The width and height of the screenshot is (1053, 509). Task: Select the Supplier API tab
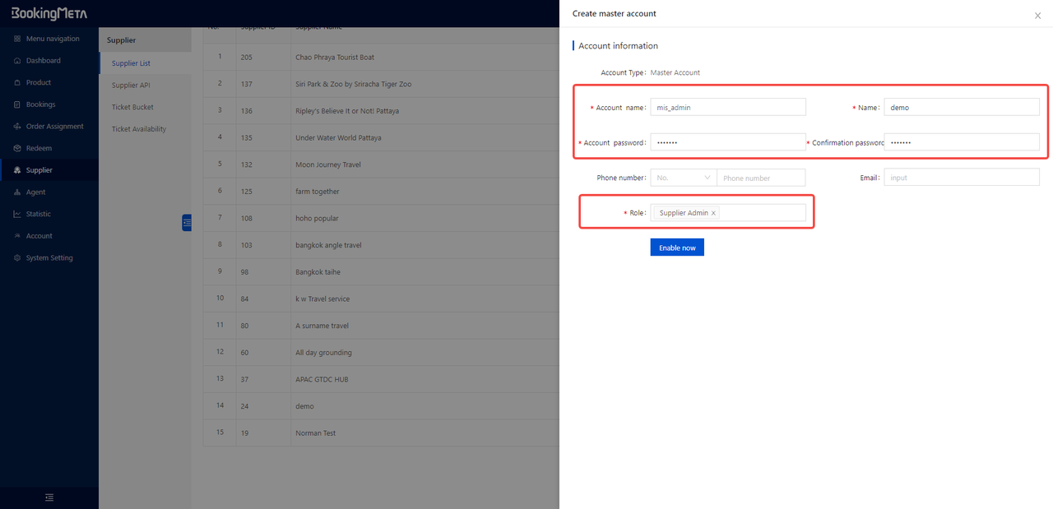click(131, 86)
